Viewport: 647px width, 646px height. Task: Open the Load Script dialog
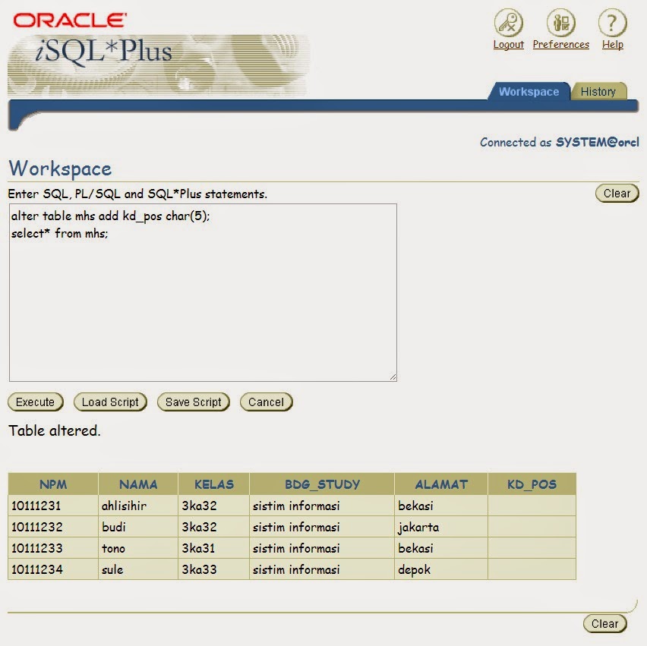point(109,402)
